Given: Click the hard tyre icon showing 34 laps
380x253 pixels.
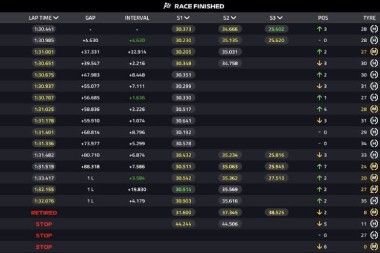Looking at the screenshot, I should [x=374, y=143].
